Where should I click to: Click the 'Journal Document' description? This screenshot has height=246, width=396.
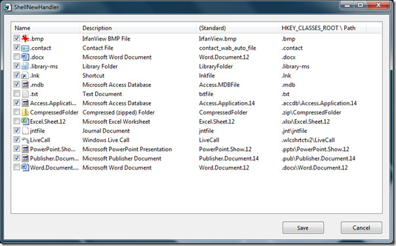coord(106,131)
